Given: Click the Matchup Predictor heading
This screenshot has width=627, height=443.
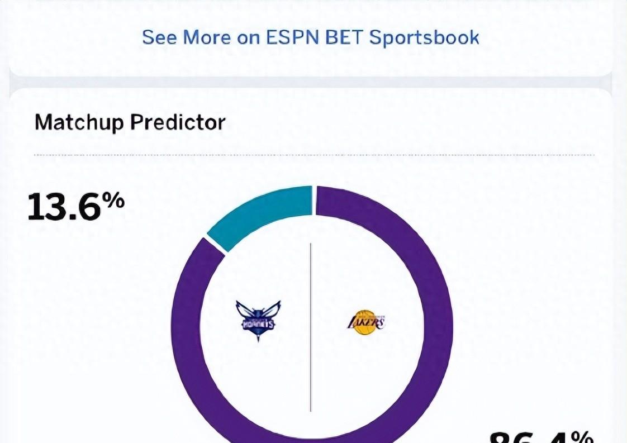Looking at the screenshot, I should [x=130, y=122].
